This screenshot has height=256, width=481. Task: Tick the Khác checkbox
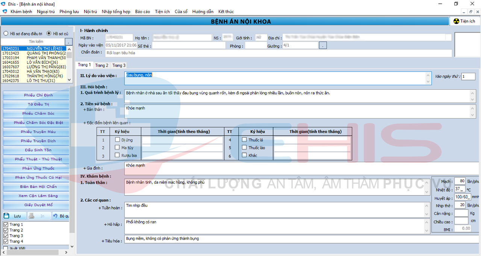(x=244, y=155)
